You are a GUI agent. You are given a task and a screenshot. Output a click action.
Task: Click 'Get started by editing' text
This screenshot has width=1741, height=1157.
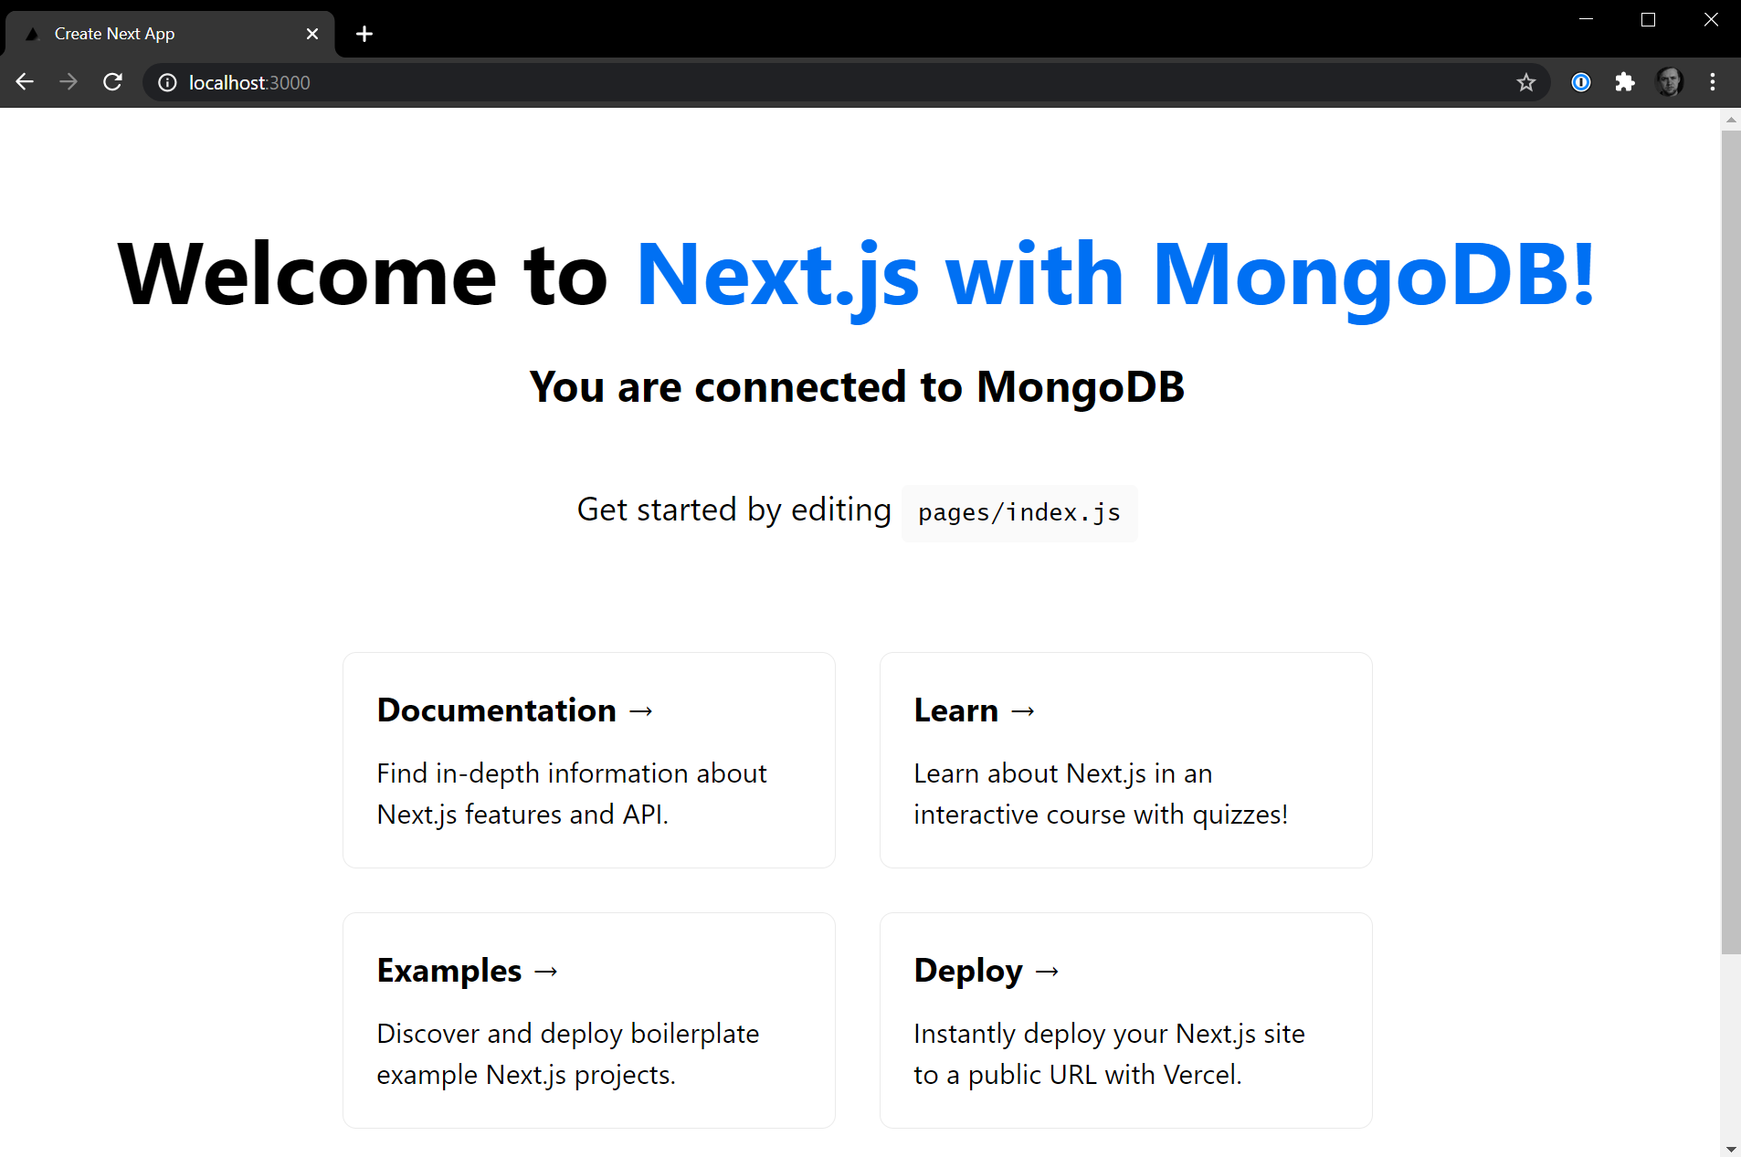(733, 510)
